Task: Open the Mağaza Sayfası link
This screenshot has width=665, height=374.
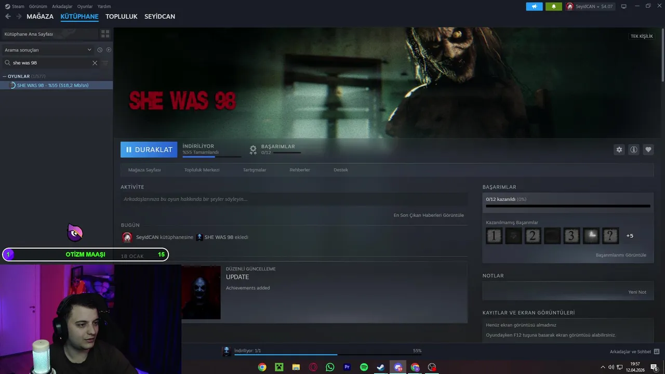Action: 144,170
